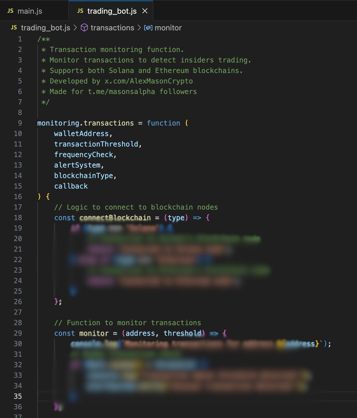The width and height of the screenshot is (357, 418).
Task: Click the walletAddress parameter
Action: [81, 133]
